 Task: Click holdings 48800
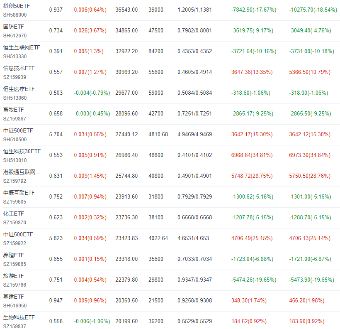point(156,155)
